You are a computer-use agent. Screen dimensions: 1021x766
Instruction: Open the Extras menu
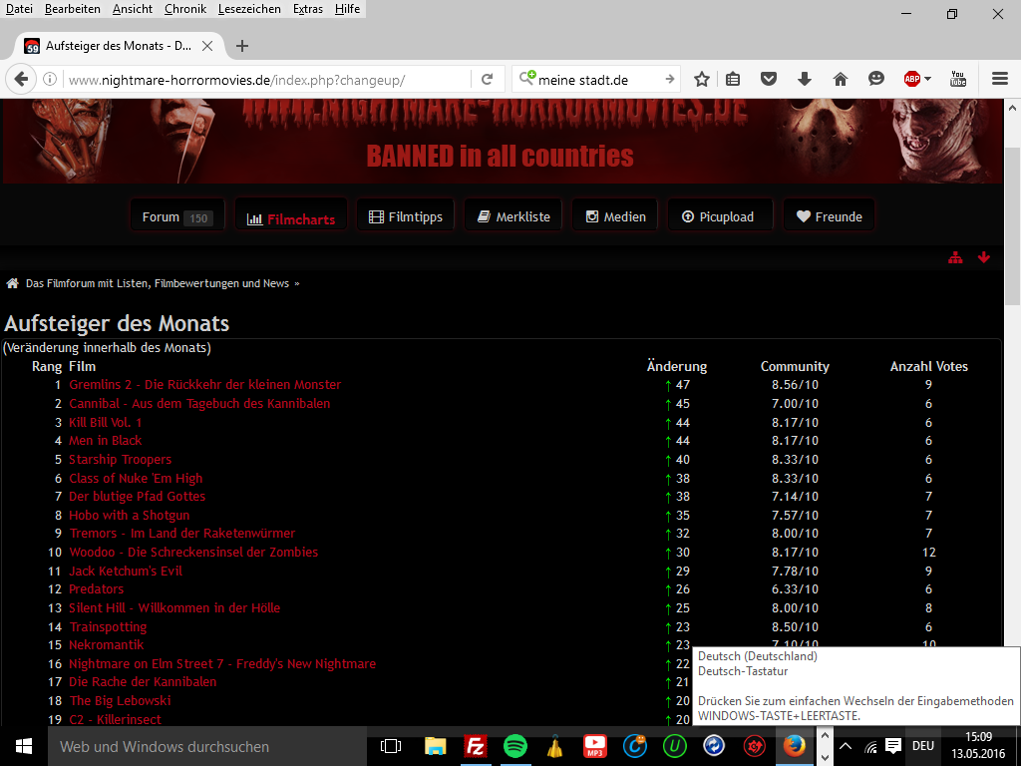click(x=308, y=9)
